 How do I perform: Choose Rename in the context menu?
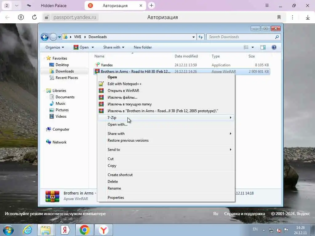click(x=166, y=188)
